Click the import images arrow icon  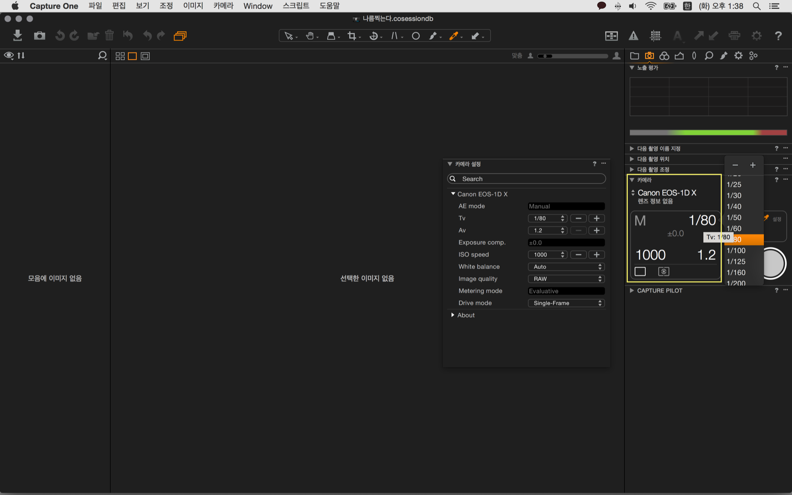pos(18,35)
